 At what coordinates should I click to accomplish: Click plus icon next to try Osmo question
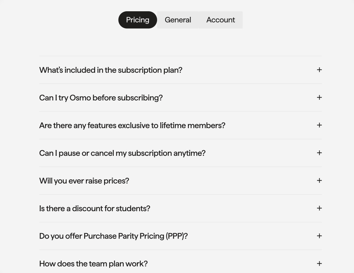tap(319, 98)
